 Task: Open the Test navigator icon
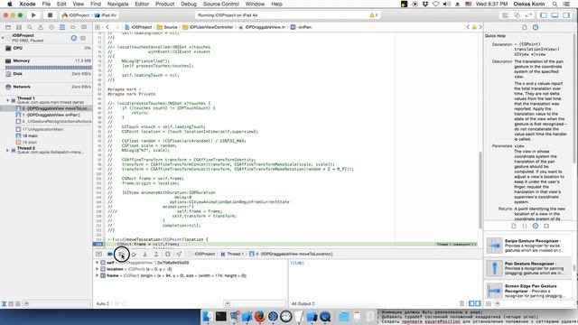tap(51, 27)
